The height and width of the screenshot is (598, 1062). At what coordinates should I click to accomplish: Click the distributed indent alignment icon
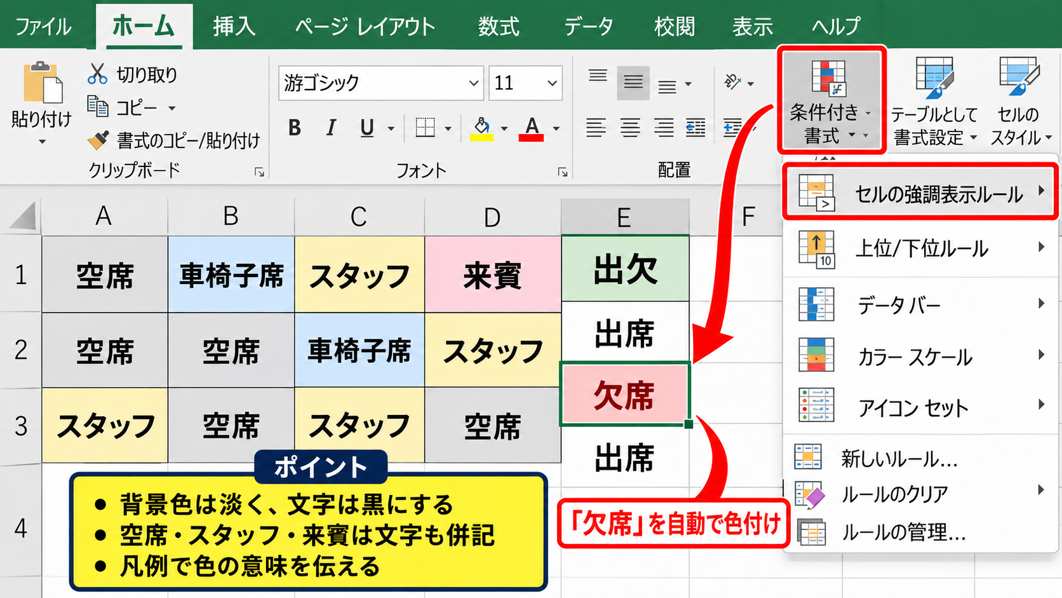point(696,128)
